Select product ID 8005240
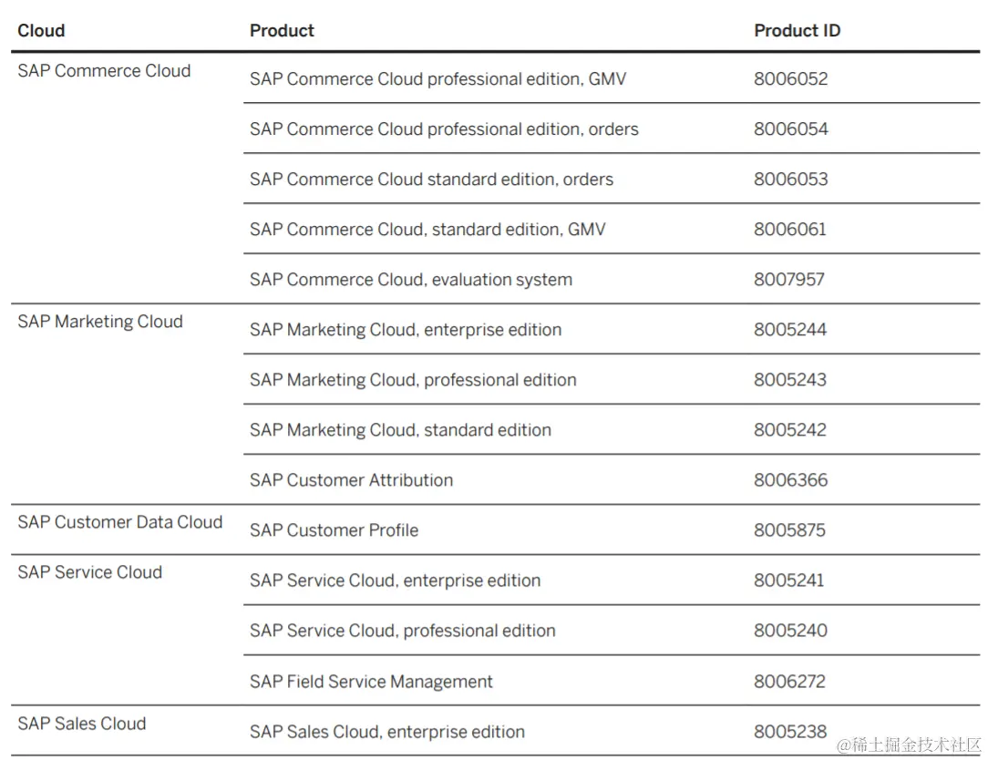The height and width of the screenshot is (760, 988). [x=790, y=631]
